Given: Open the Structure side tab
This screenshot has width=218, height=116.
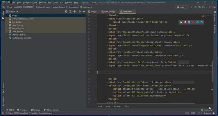Looking at the screenshot, I should (3, 88).
